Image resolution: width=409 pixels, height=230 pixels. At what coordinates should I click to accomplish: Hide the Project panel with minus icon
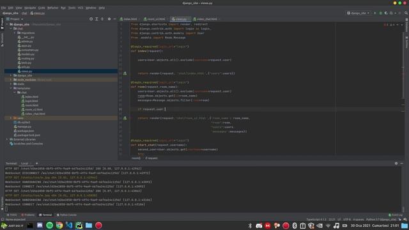tap(115, 19)
